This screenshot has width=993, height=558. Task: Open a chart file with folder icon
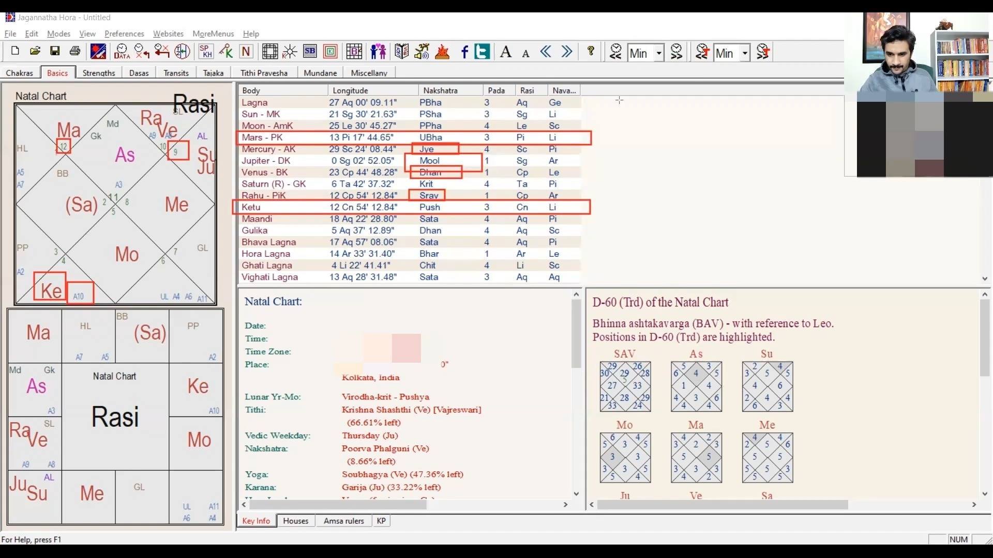(35, 52)
